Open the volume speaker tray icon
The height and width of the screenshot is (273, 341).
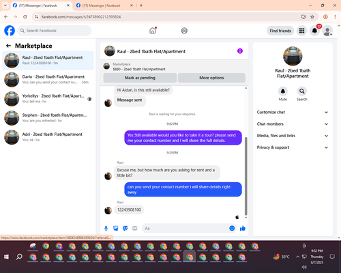pyautogui.click(x=304, y=267)
